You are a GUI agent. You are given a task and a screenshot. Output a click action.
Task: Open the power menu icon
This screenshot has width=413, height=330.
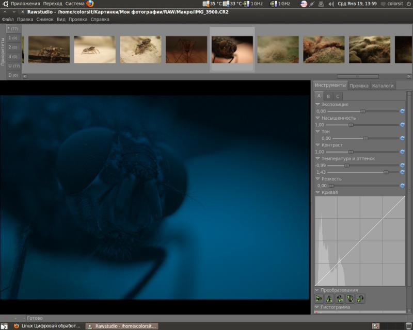[408, 4]
